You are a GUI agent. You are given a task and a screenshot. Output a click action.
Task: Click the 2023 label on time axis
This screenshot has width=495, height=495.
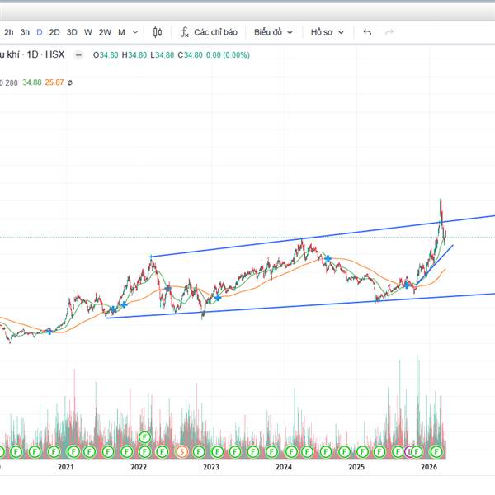click(211, 467)
